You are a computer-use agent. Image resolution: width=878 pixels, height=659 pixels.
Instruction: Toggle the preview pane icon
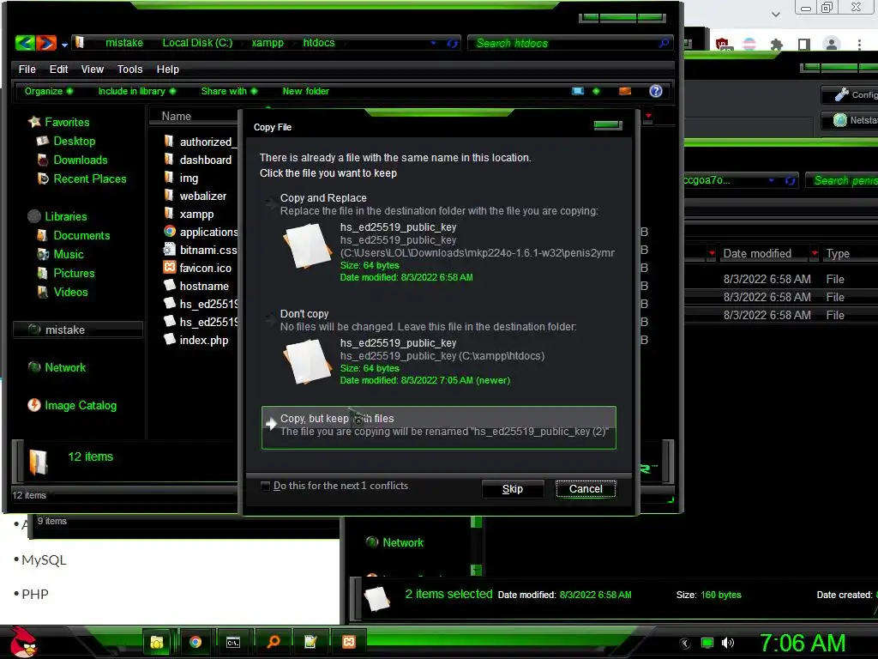coord(625,91)
